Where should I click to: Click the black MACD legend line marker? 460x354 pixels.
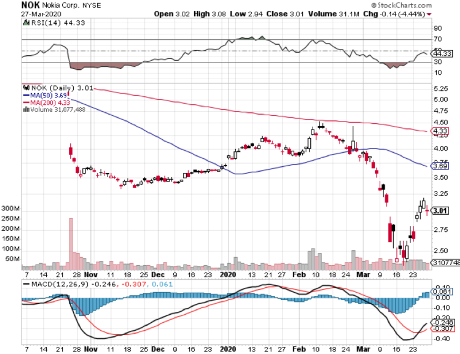pos(26,284)
